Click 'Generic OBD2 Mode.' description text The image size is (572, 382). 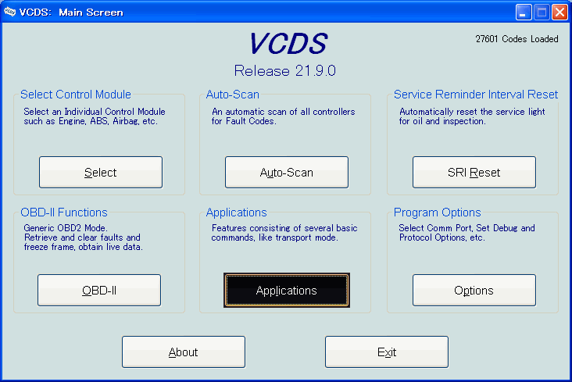(66, 228)
